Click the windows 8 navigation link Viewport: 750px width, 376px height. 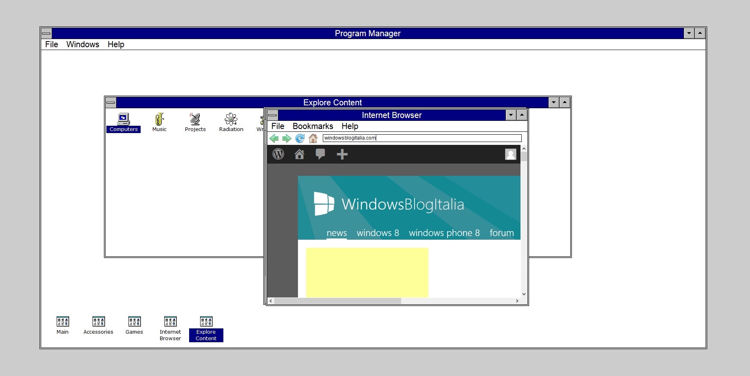(x=378, y=233)
